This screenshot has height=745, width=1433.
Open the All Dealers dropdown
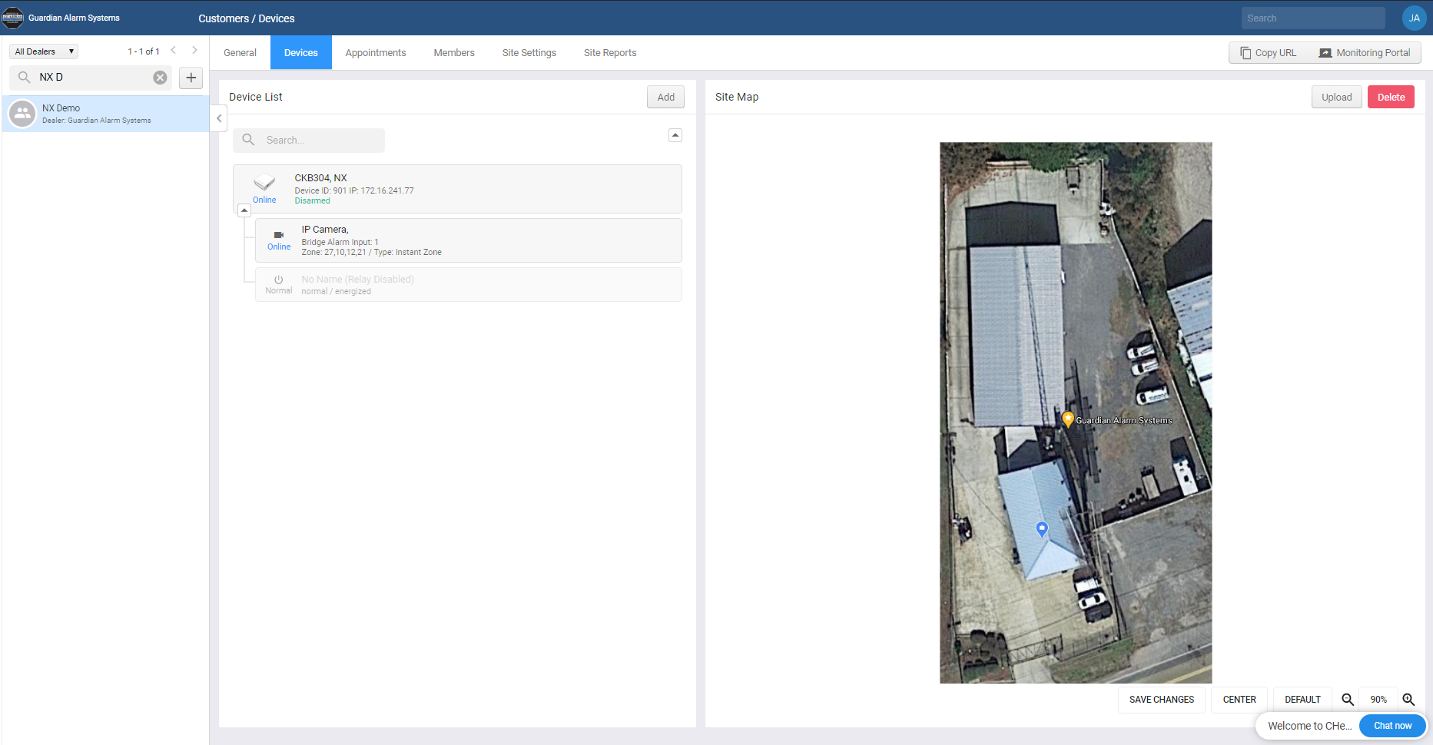coord(45,51)
